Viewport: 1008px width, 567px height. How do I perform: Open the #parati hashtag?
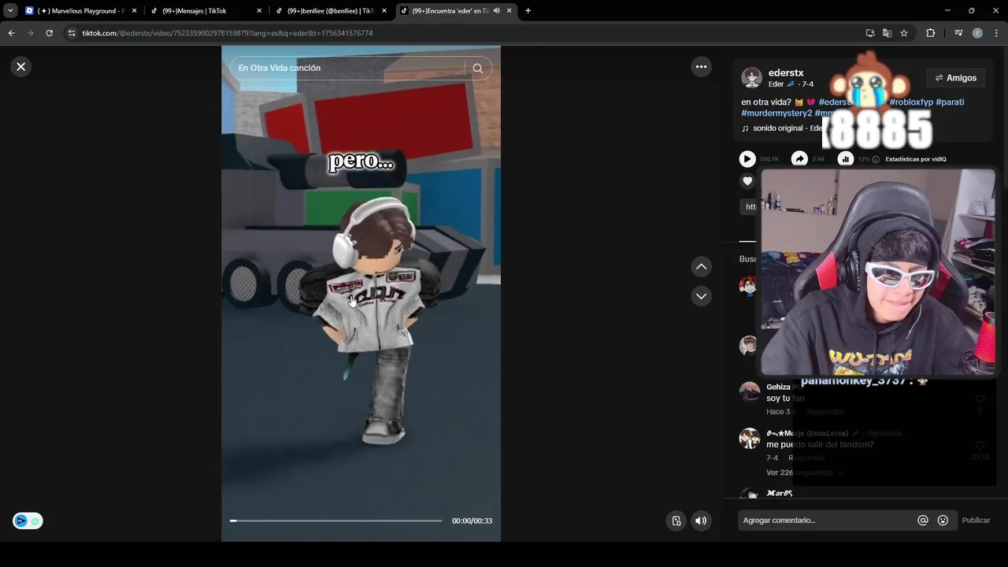950,102
